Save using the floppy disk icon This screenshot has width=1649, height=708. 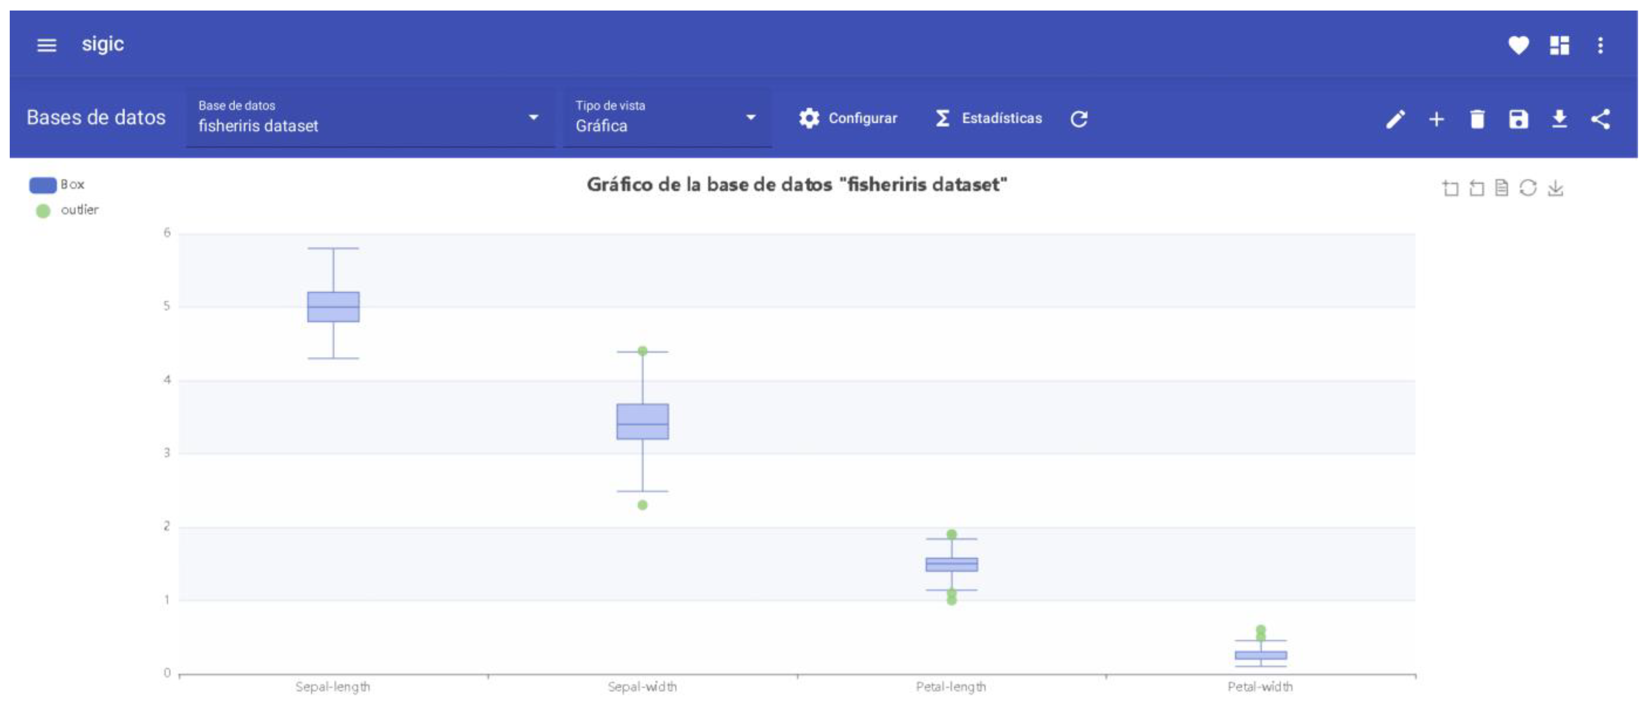click(1518, 119)
